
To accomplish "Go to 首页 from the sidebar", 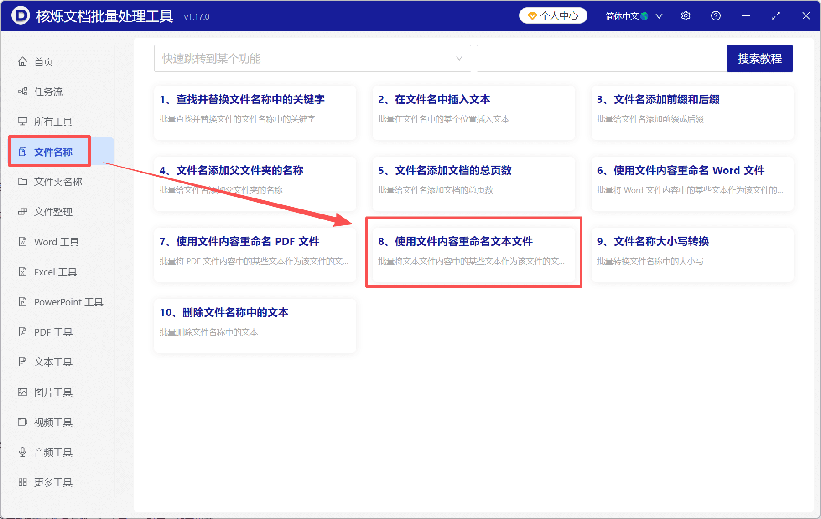I will pos(43,61).
